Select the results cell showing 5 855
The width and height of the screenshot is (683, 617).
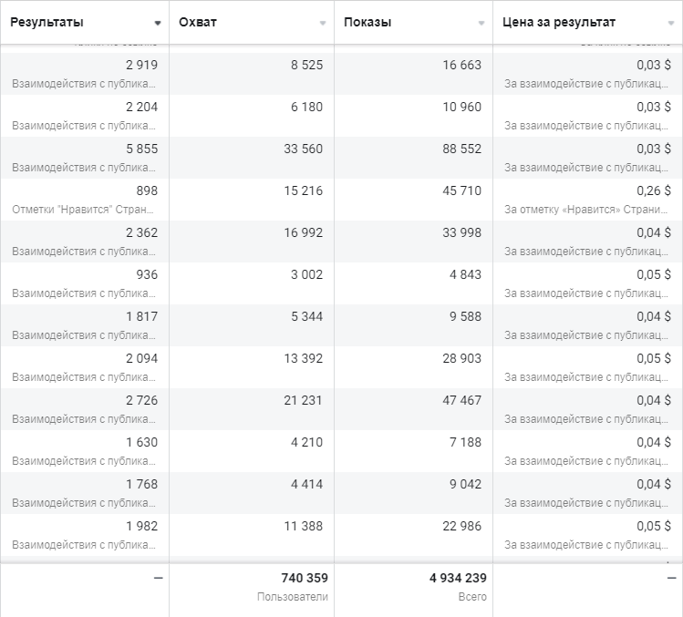(85, 158)
